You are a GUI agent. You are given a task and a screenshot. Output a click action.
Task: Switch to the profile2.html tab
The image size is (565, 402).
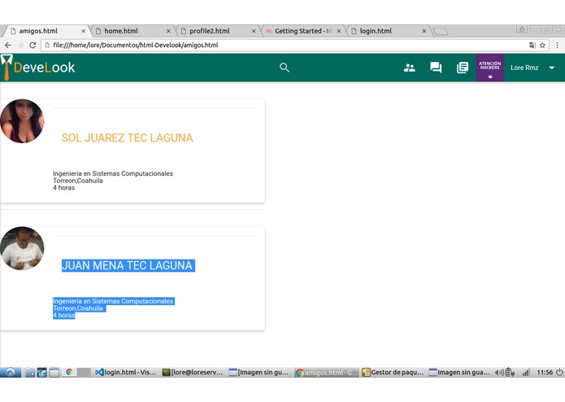click(x=217, y=31)
